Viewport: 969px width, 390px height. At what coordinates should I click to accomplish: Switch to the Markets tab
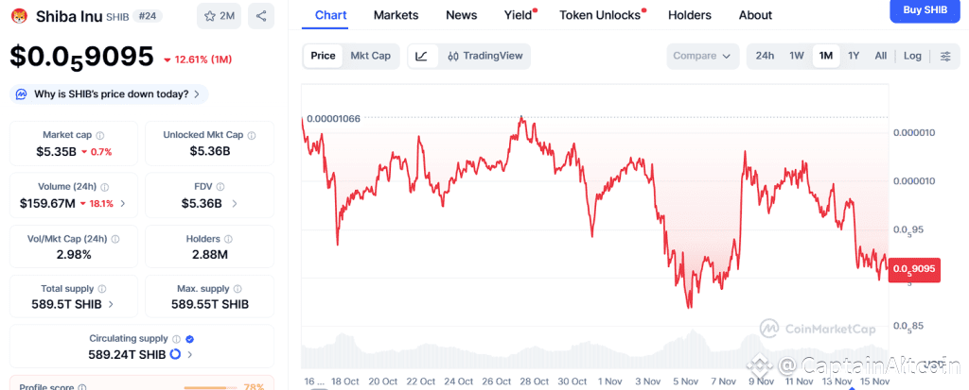pyautogui.click(x=396, y=15)
